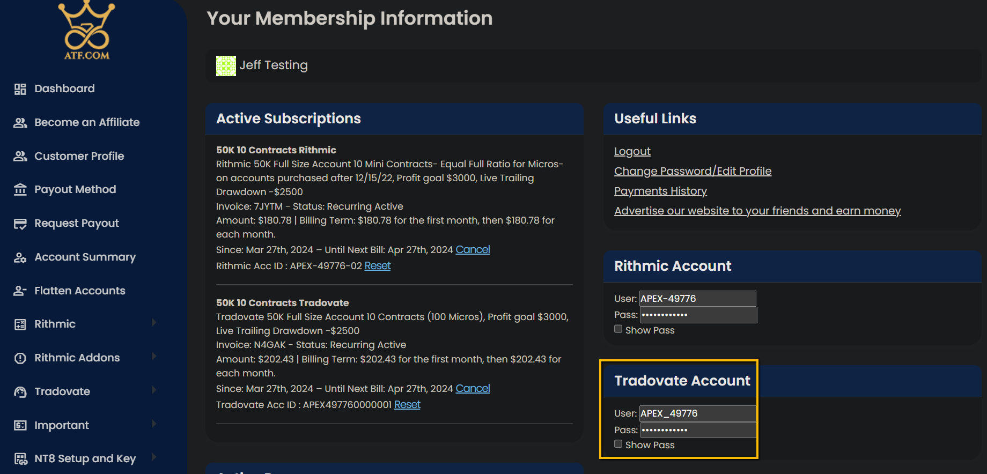
Task: Click the 'Jeff Testing' name text
Action: tap(274, 65)
